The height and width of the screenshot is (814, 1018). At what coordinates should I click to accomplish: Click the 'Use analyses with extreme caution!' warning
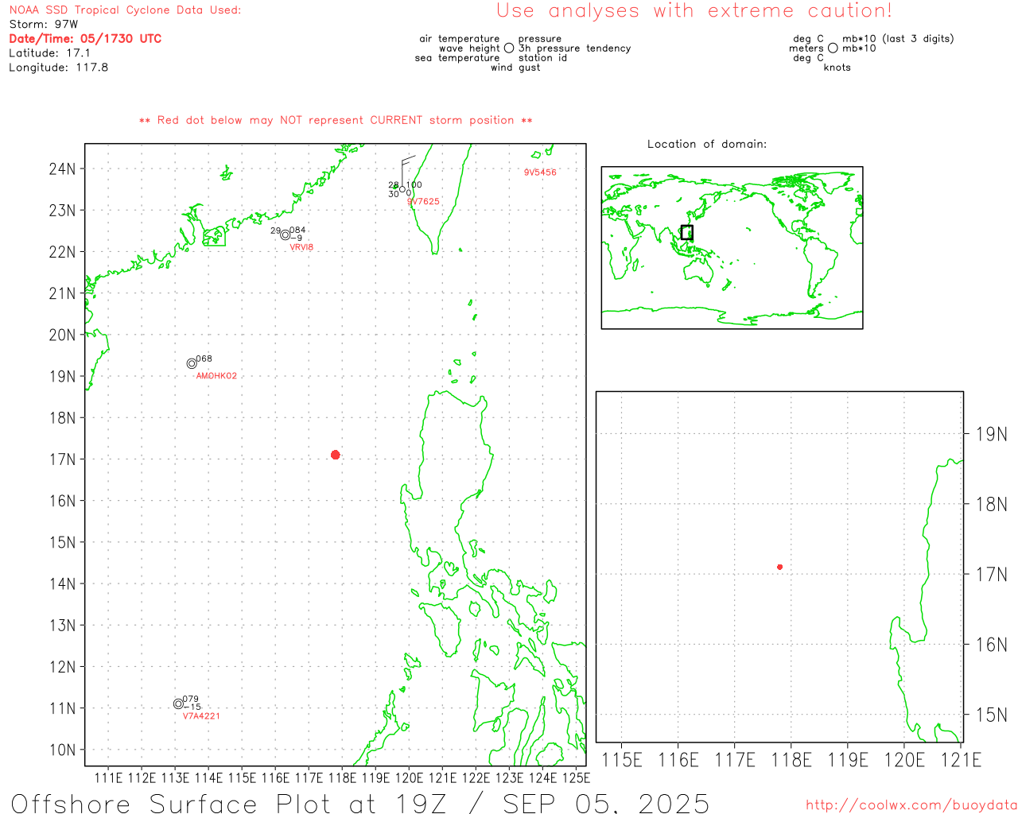point(694,11)
